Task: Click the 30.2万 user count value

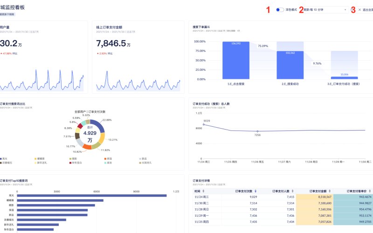Action: tap(11, 43)
